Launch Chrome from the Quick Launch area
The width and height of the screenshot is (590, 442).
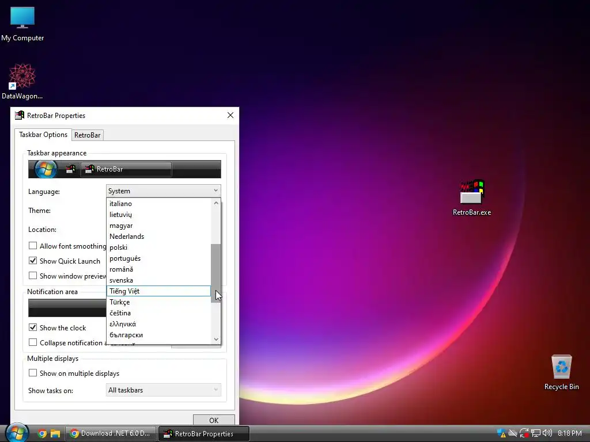(x=42, y=433)
